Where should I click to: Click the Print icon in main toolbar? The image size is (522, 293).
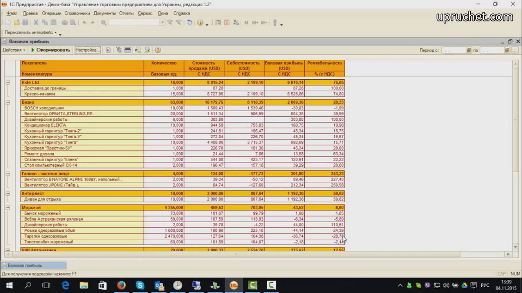pyautogui.click(x=65, y=23)
